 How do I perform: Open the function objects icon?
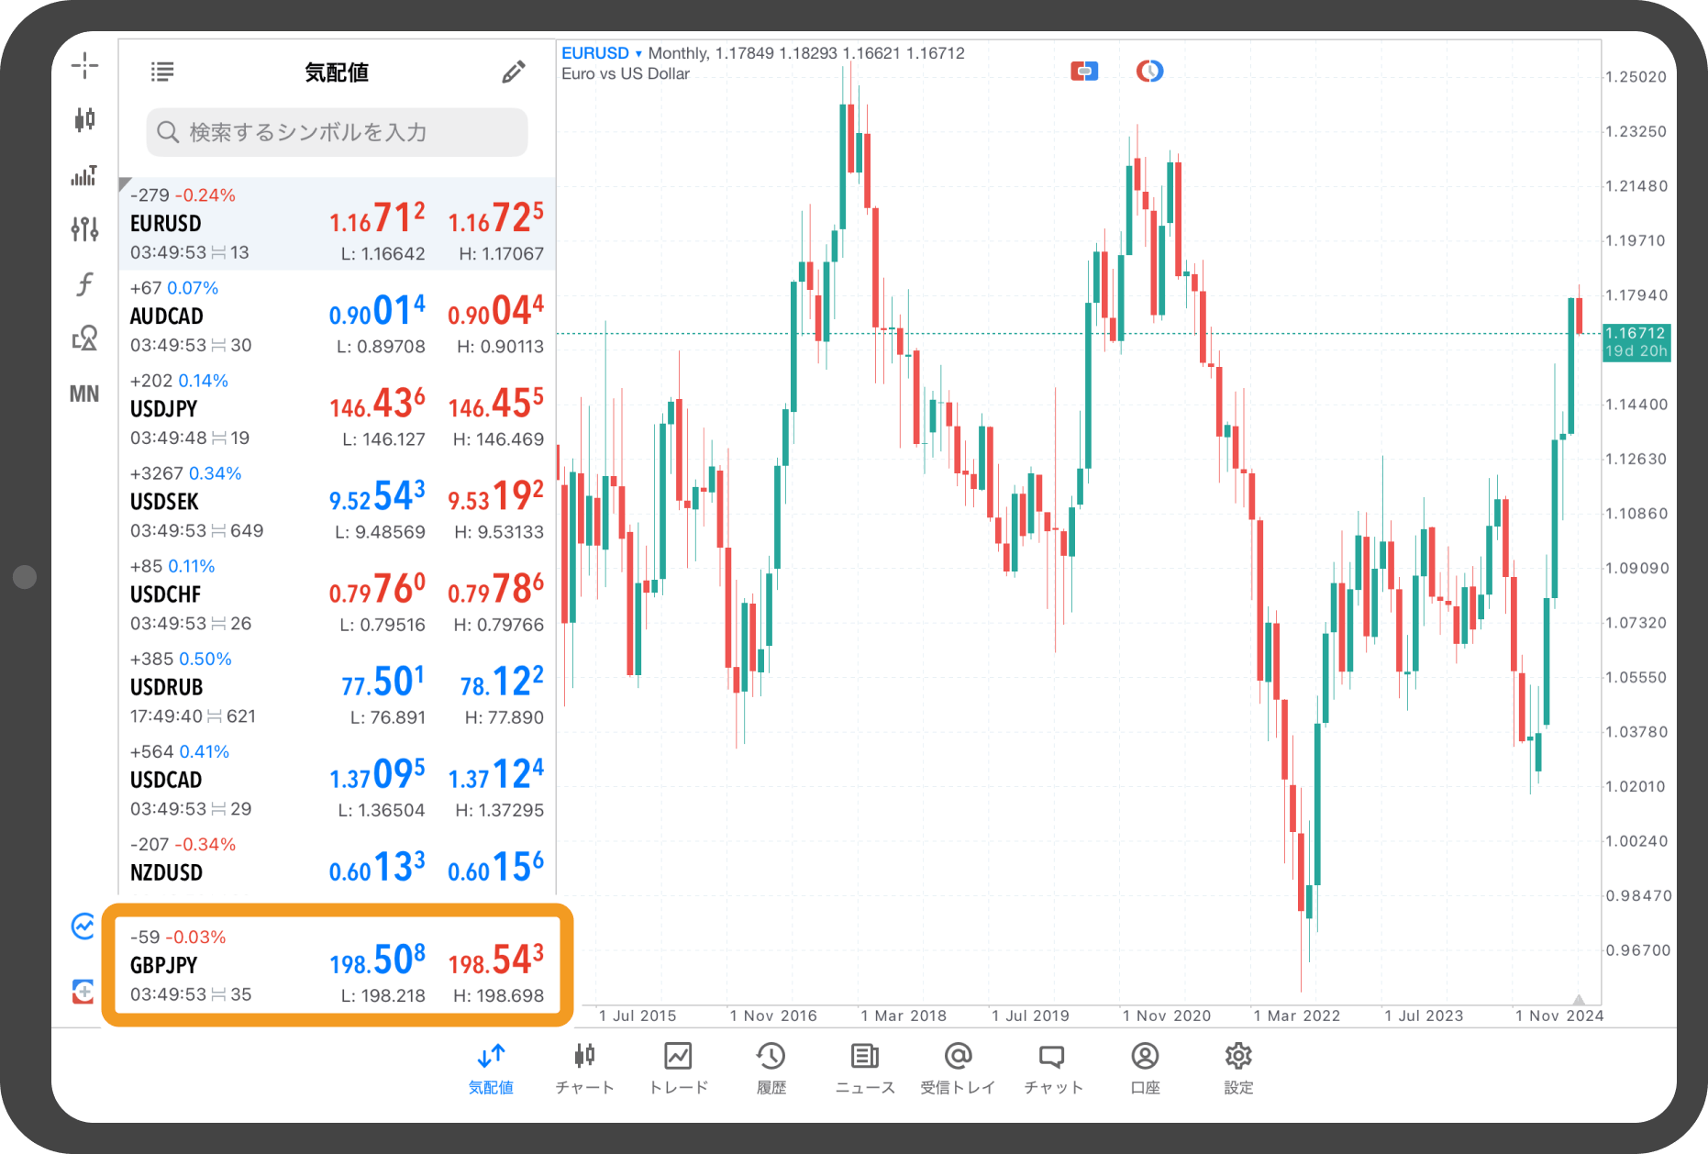pyautogui.click(x=84, y=283)
